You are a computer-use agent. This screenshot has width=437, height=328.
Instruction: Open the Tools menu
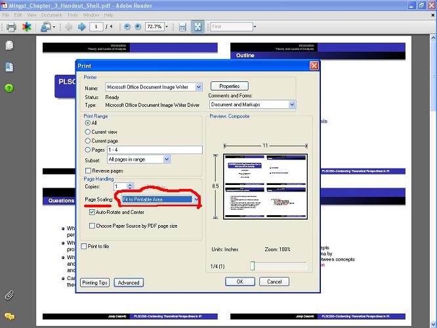(72, 14)
